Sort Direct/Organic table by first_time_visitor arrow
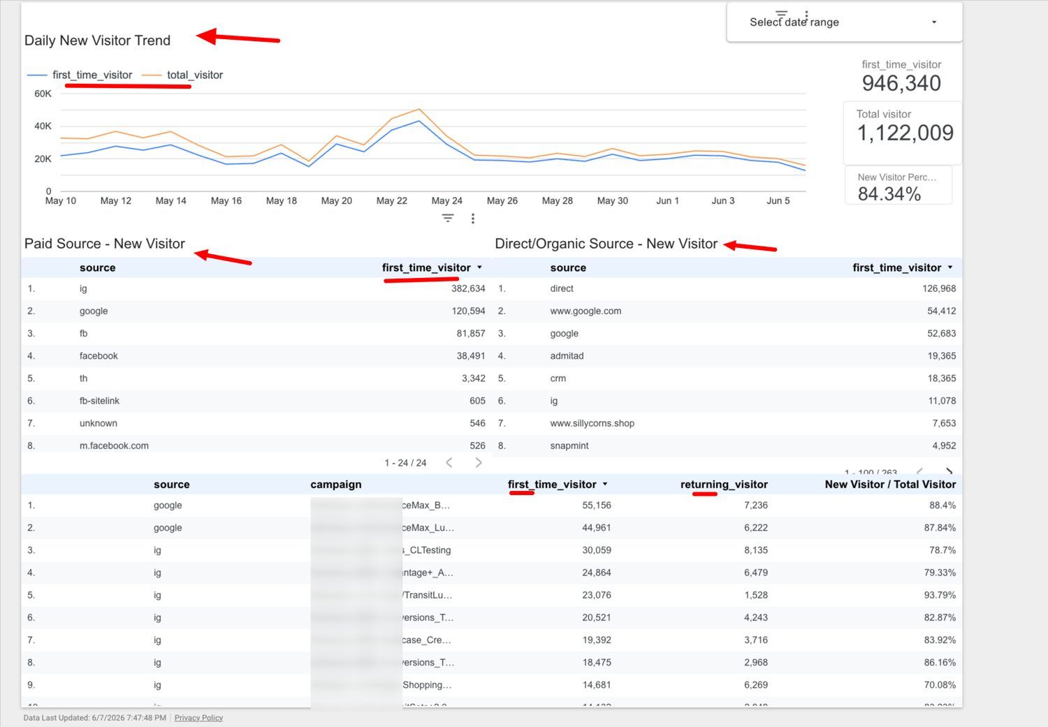The height and width of the screenshot is (727, 1048). (950, 267)
